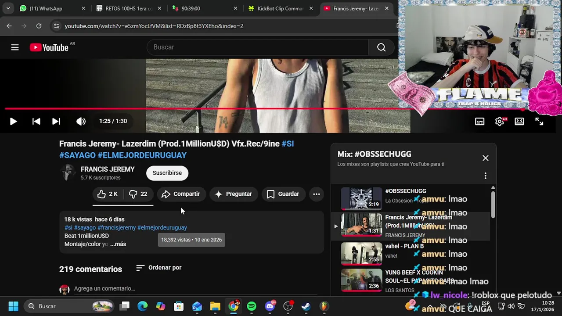Enter fullscreen on the video player

[x=539, y=122]
